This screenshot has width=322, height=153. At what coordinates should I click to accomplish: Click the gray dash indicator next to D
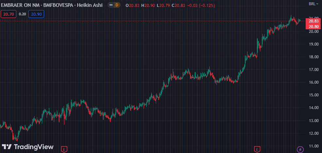111,5
